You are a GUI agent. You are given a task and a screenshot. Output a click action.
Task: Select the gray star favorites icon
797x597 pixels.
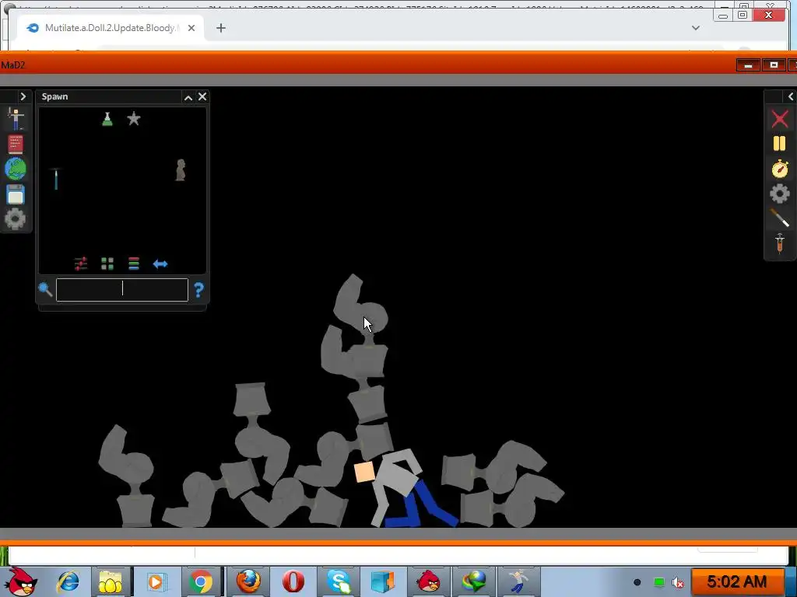click(134, 119)
